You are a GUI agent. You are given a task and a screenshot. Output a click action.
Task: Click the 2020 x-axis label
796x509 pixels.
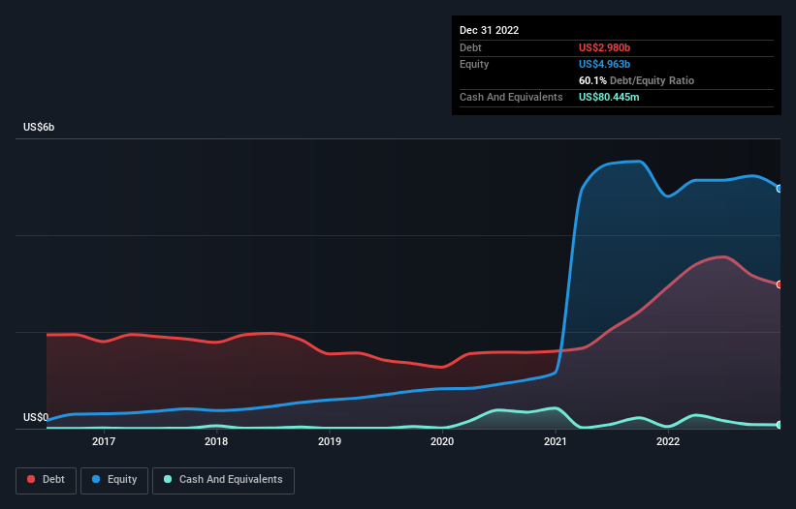pos(442,441)
